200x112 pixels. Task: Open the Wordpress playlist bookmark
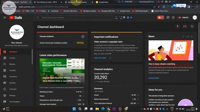point(88,11)
